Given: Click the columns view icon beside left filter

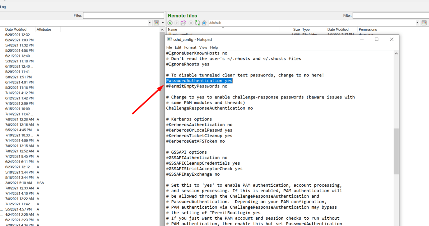Looking at the screenshot, I should tap(156, 23).
